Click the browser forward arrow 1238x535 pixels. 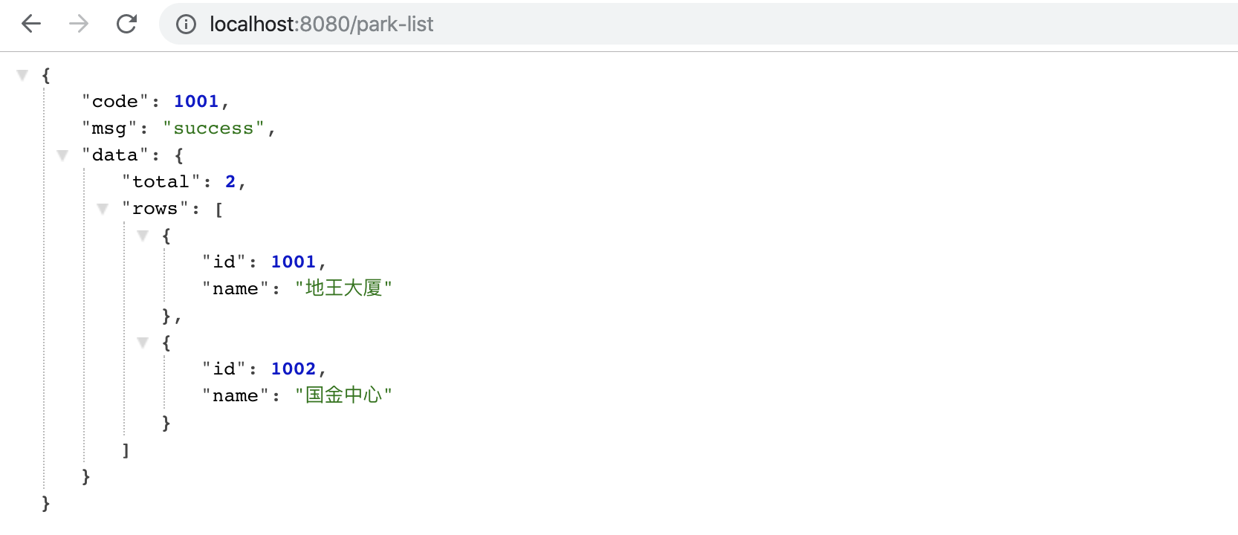(x=79, y=25)
